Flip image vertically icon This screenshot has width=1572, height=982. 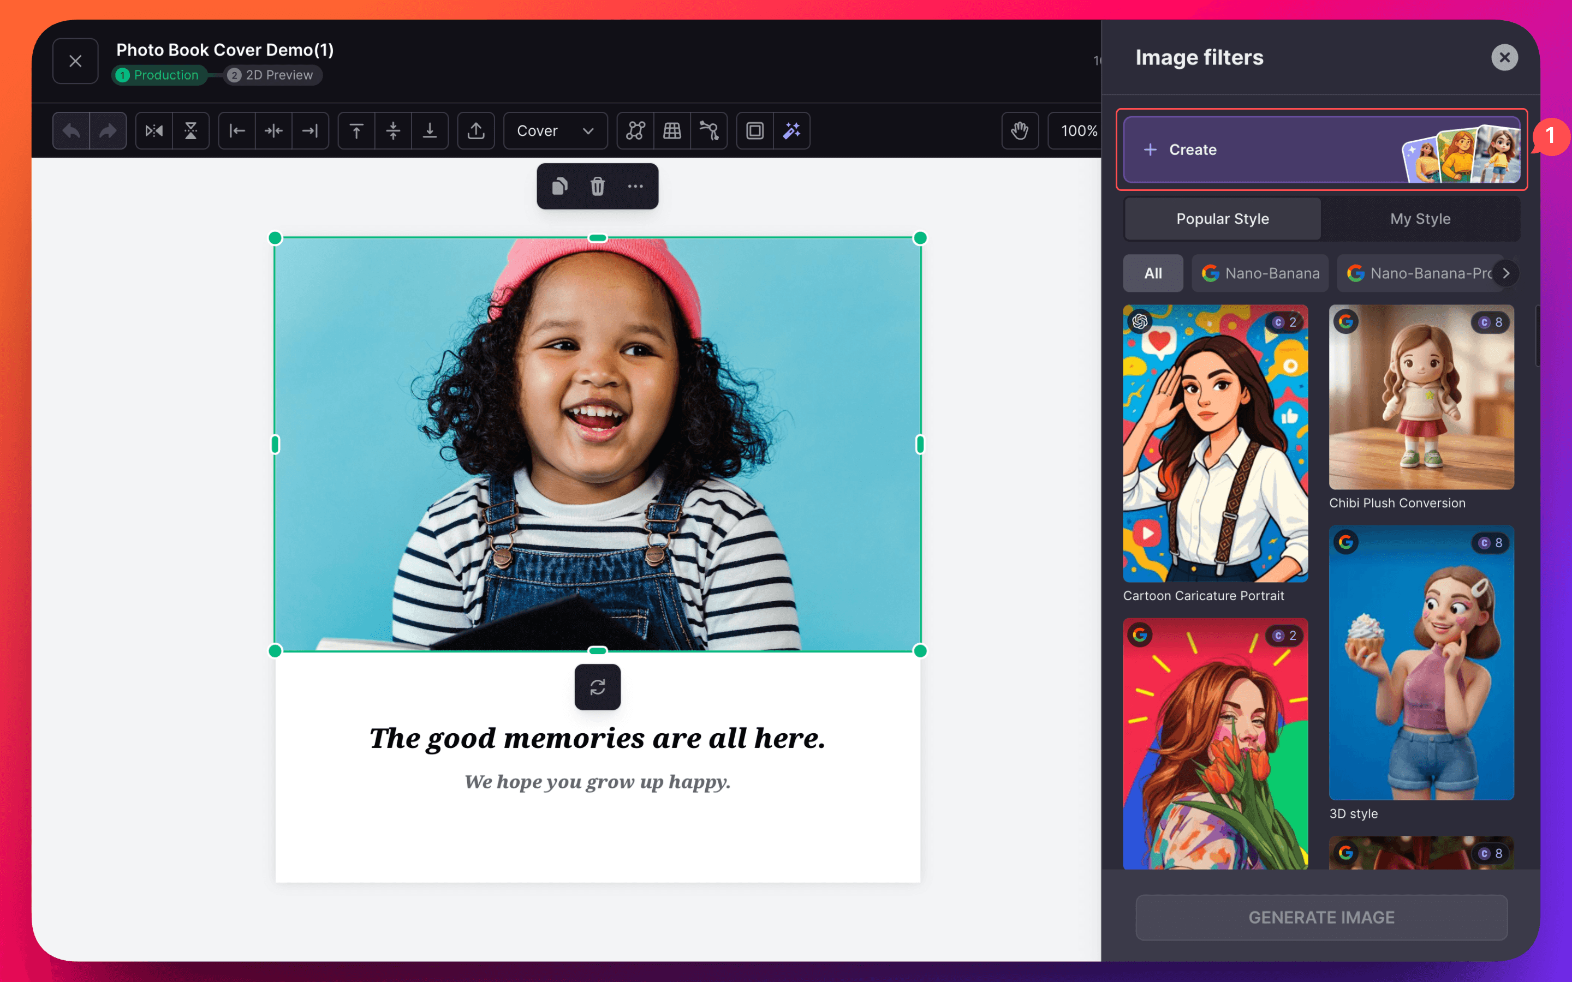point(190,130)
